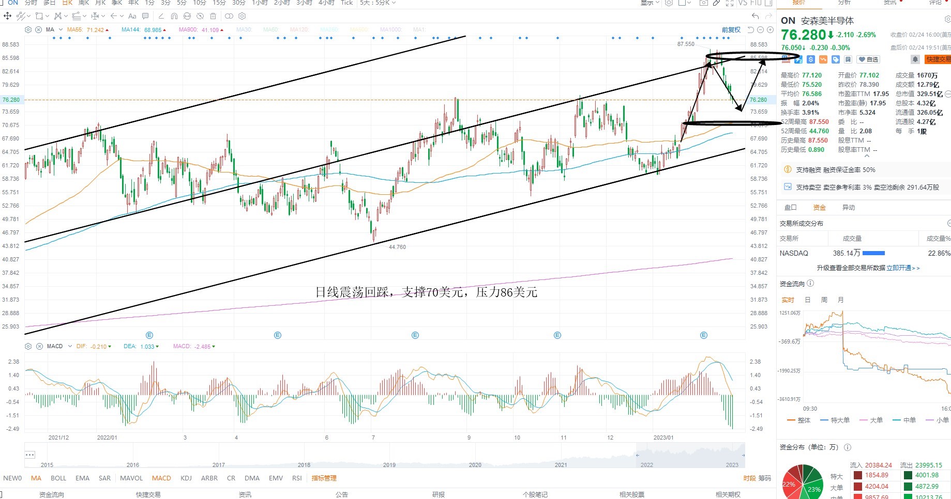Viewport: 951px width, 499px height.
Task: Open the 5天:5分K period dropdown
Action: pyautogui.click(x=378, y=3)
